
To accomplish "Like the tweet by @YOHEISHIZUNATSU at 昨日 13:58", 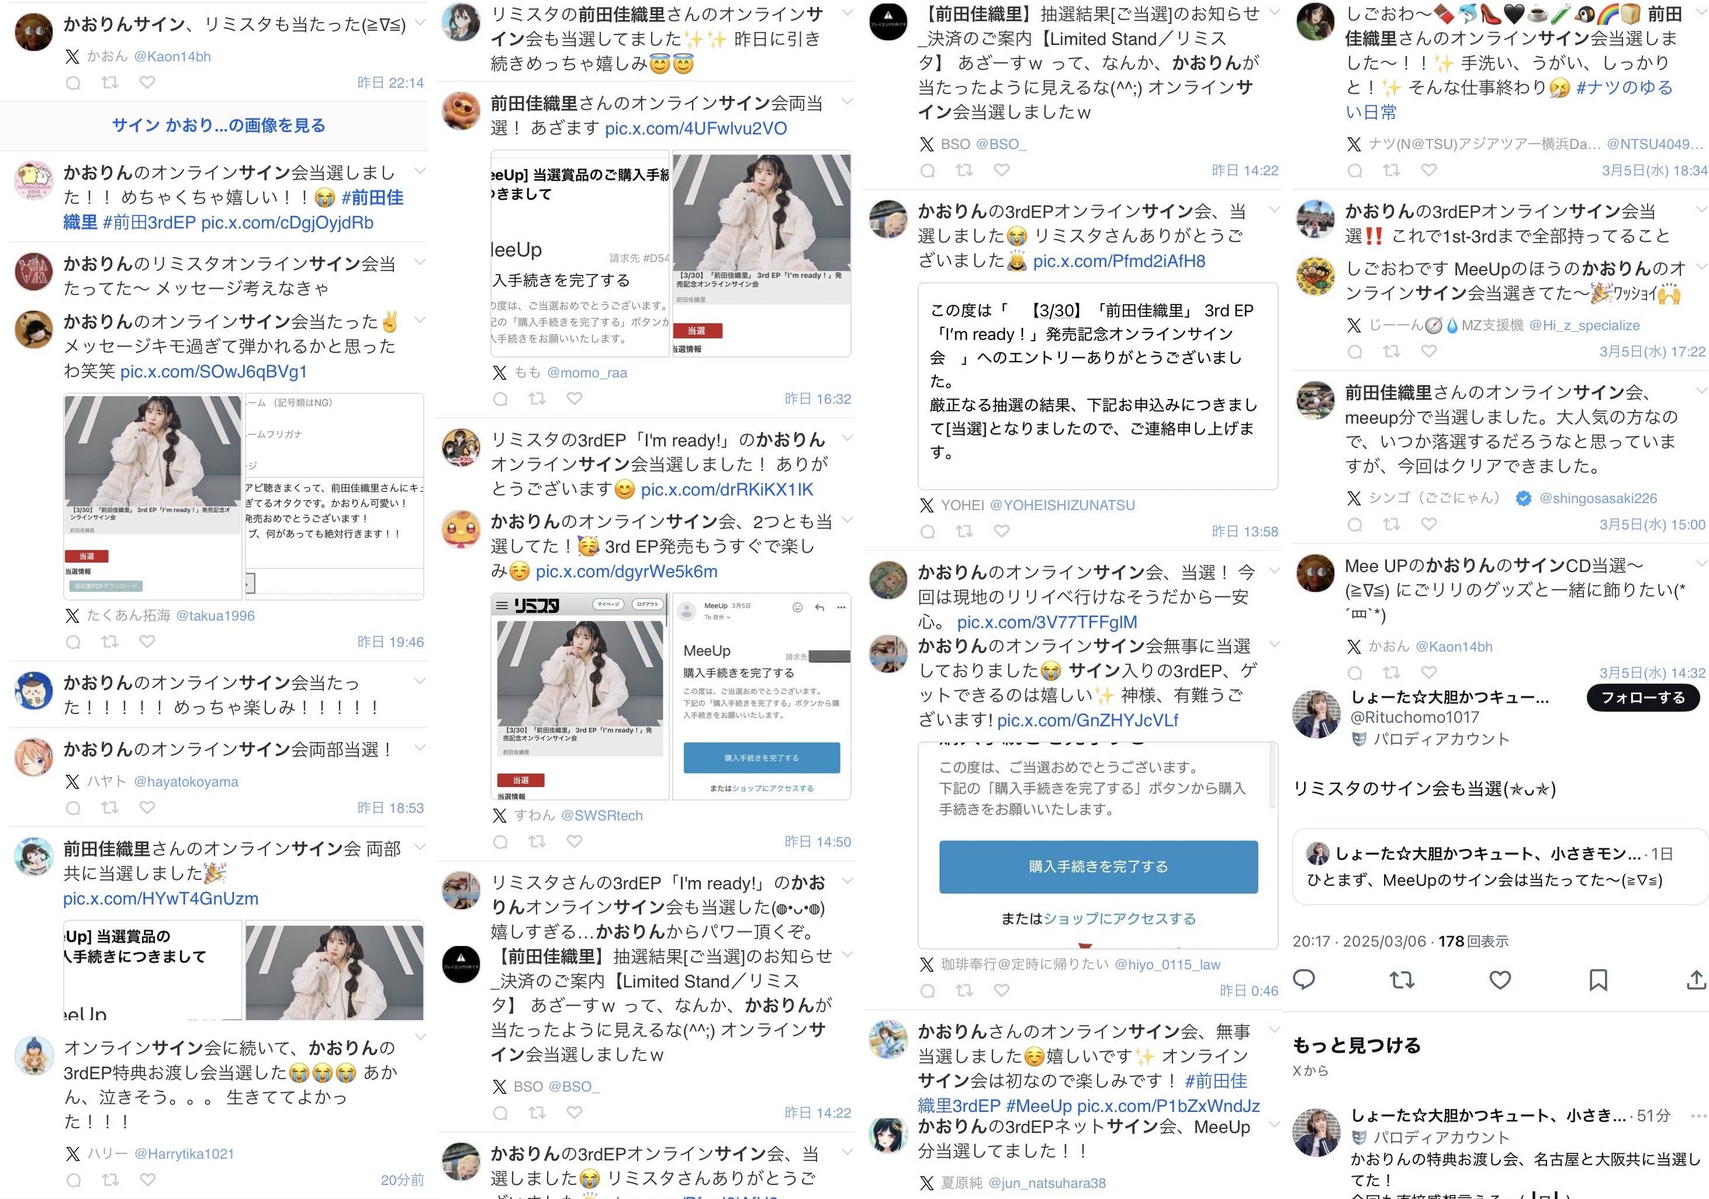I will click(x=1002, y=531).
